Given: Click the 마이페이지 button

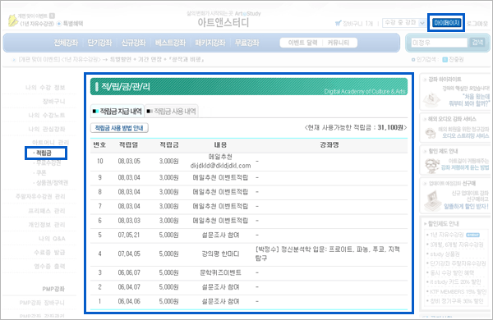Looking at the screenshot, I should (446, 23).
